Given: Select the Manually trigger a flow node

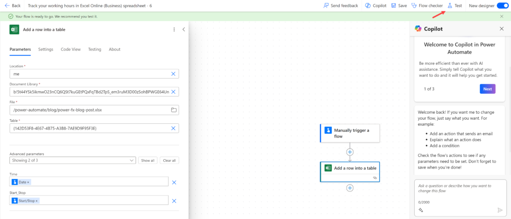Looking at the screenshot, I should point(350,133).
